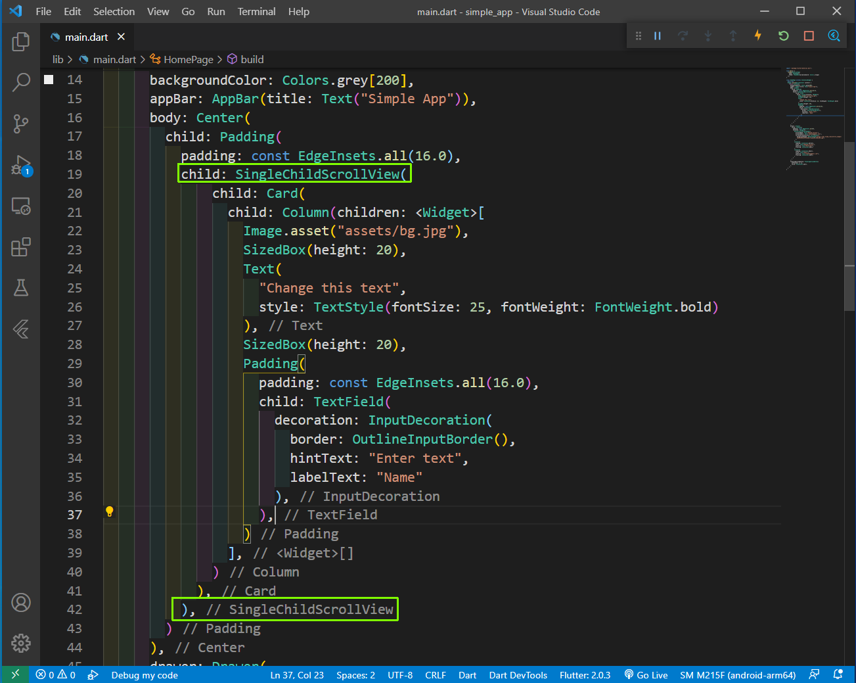Open the Extensions view
Image resolution: width=856 pixels, height=683 pixels.
pyautogui.click(x=21, y=247)
